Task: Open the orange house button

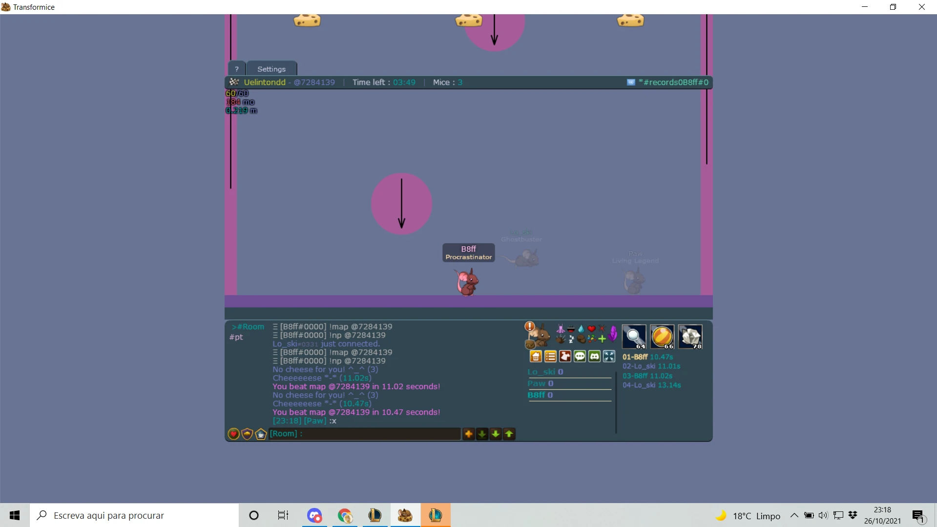Action: [x=536, y=357]
